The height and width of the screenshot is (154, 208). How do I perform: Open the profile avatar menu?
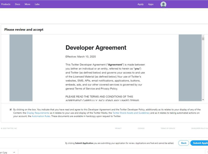[163, 4]
